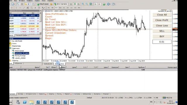Open the Profiles toolbar icon
The image size is (187, 105).
tap(13, 4)
